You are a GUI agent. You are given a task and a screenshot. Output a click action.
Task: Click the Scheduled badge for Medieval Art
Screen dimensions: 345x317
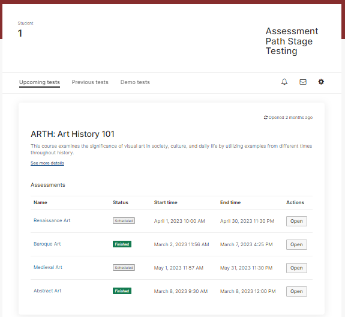(x=124, y=268)
